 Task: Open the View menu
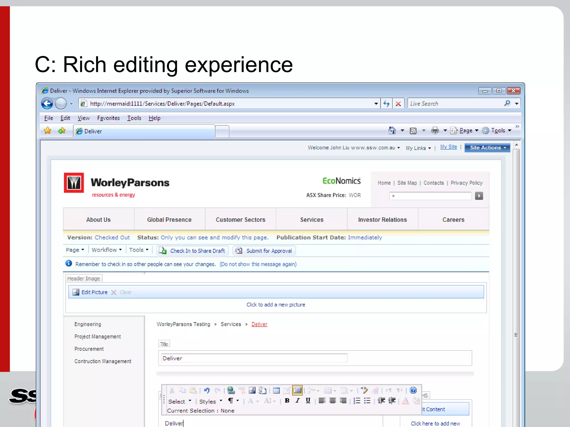click(x=83, y=118)
